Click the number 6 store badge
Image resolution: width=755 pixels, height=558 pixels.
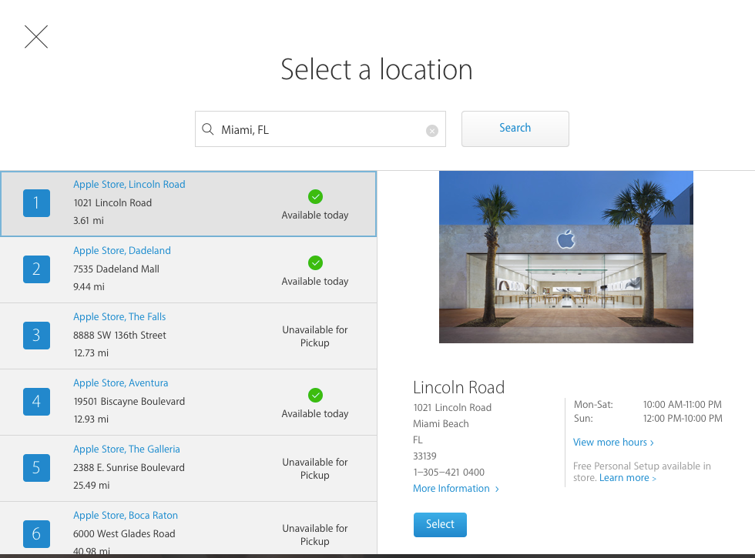37,533
